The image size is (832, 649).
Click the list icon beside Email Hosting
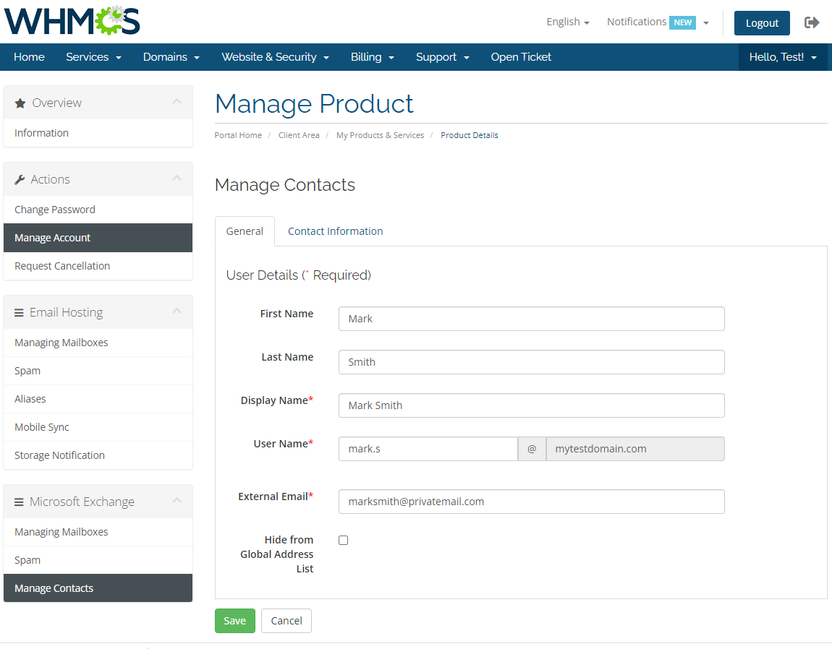click(x=19, y=313)
